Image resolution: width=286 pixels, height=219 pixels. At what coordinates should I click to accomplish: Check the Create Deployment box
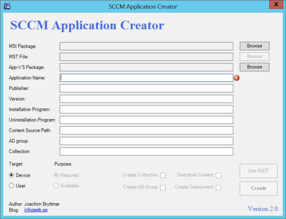(x=218, y=187)
